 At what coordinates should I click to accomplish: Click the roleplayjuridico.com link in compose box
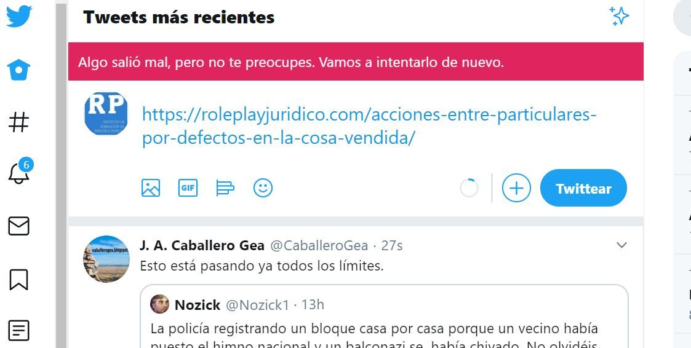tap(369, 127)
